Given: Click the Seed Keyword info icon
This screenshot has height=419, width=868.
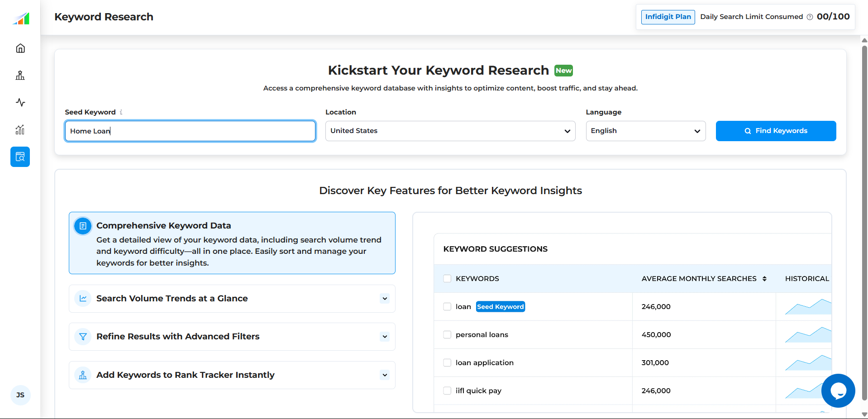Looking at the screenshot, I should click(x=121, y=112).
